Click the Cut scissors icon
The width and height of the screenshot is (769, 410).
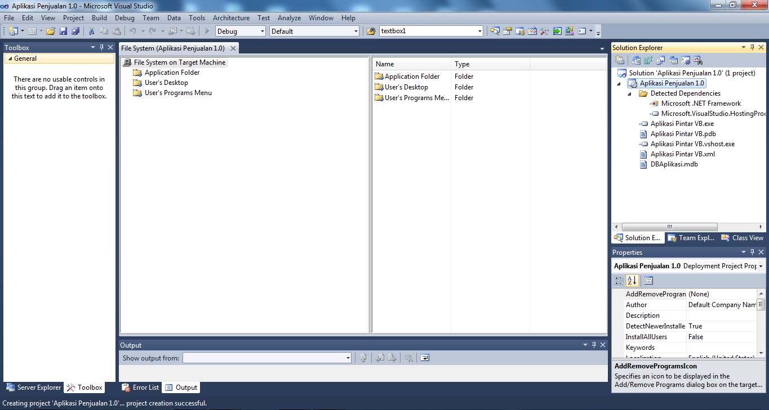click(x=91, y=31)
